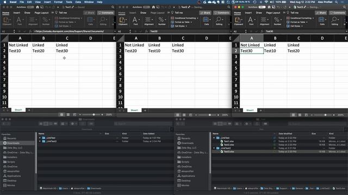The width and height of the screenshot is (348, 195).
Task: Click Save icon in Test3 title bar
Action: [x=274, y=7]
